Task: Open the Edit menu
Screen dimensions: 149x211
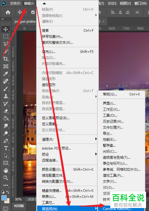Action: click(29, 3)
